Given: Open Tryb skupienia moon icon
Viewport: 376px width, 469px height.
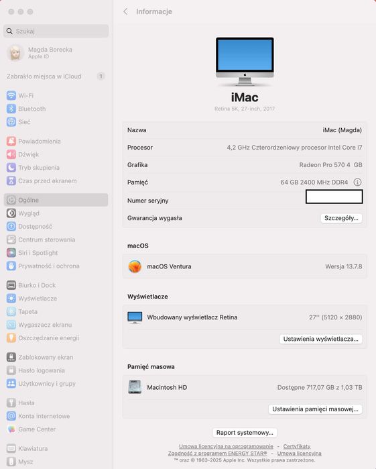Looking at the screenshot, I should pyautogui.click(x=11, y=168).
